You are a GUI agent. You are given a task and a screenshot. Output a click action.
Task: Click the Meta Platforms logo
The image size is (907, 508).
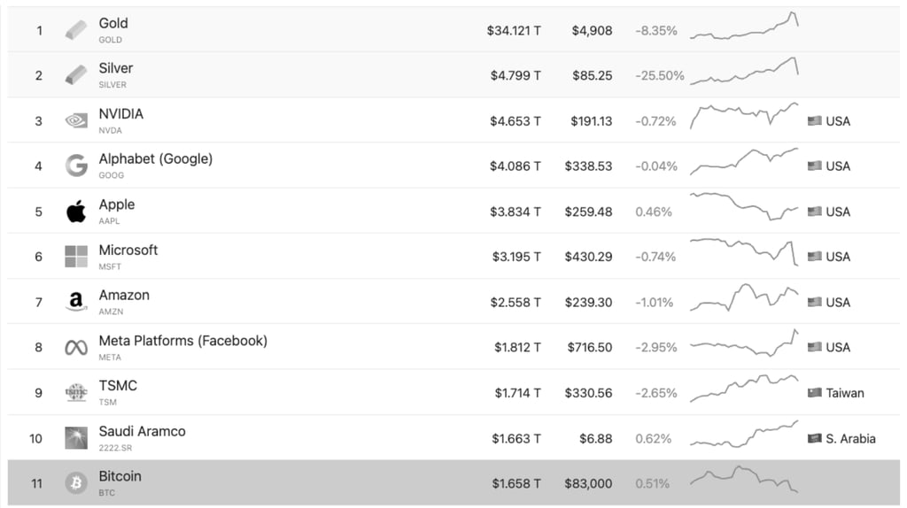[x=76, y=348]
